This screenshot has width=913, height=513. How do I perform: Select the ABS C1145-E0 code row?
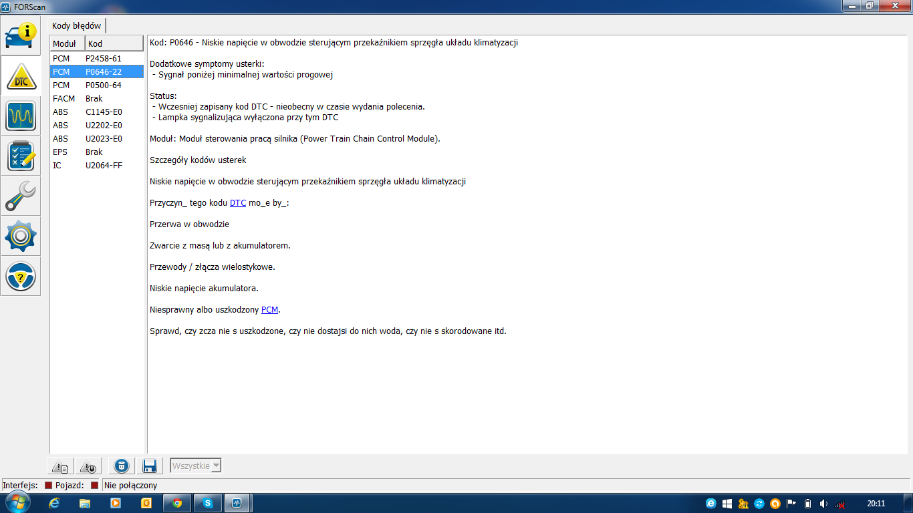point(97,112)
